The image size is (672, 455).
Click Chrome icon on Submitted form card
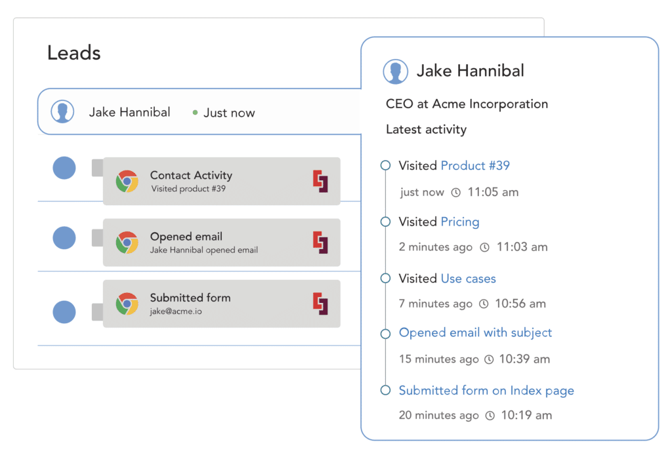(x=127, y=304)
